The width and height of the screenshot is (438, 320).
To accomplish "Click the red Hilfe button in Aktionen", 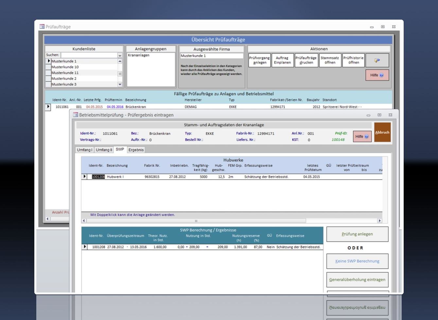I will [x=377, y=75].
